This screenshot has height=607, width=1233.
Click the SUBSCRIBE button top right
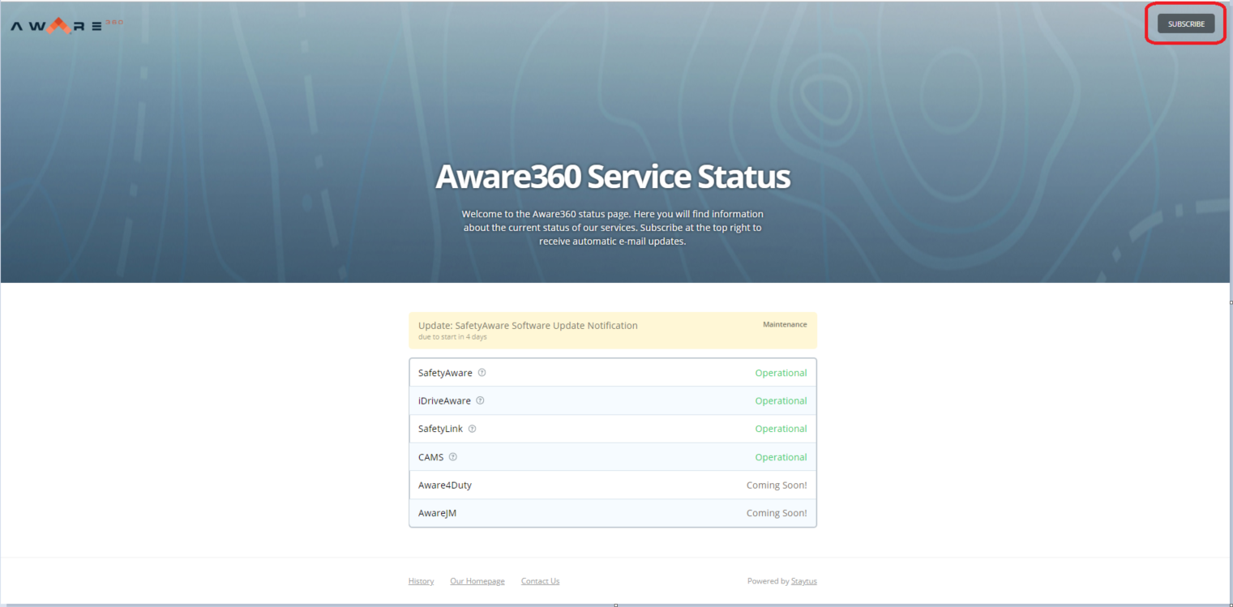(x=1185, y=24)
